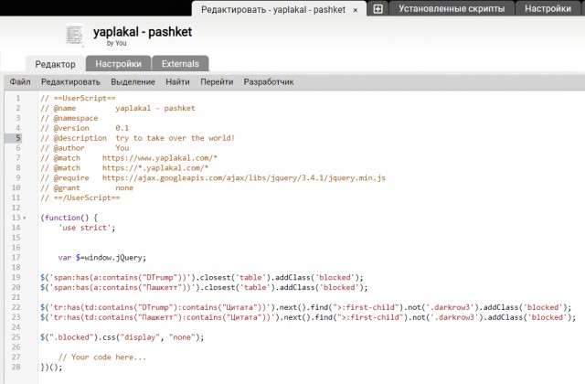
Task: Click the 'var $=window.jQuery;' line
Action: tap(102, 258)
